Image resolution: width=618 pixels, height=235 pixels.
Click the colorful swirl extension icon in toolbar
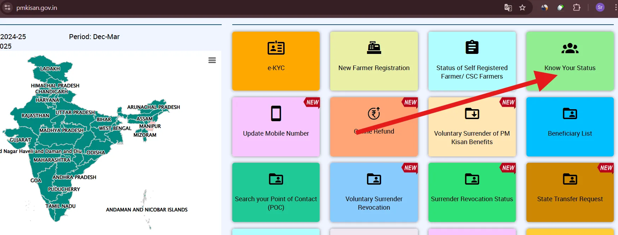pos(544,7)
